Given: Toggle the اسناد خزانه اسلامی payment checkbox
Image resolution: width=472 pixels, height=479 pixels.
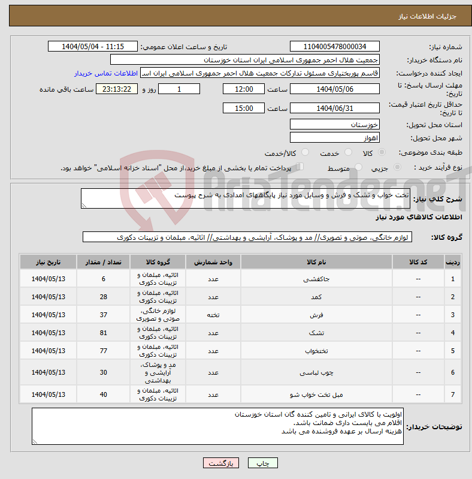Looking at the screenshot, I should pyautogui.click(x=300, y=167).
